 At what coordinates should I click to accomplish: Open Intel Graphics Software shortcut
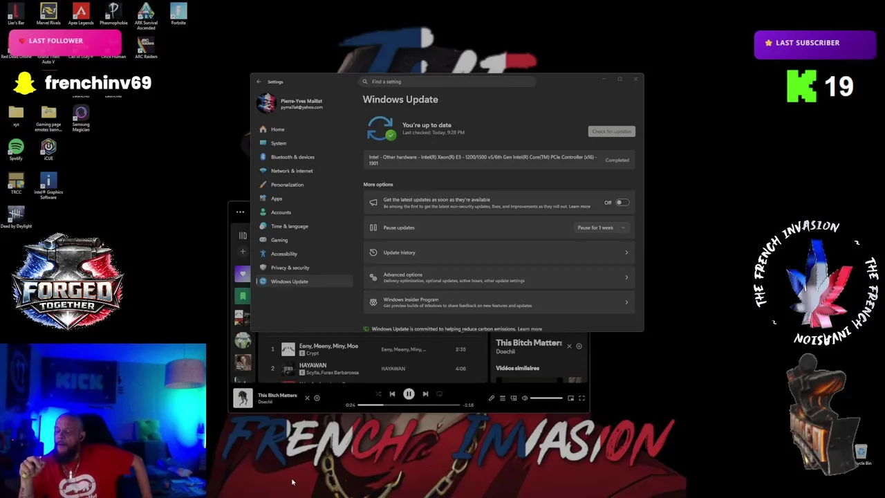48,187
